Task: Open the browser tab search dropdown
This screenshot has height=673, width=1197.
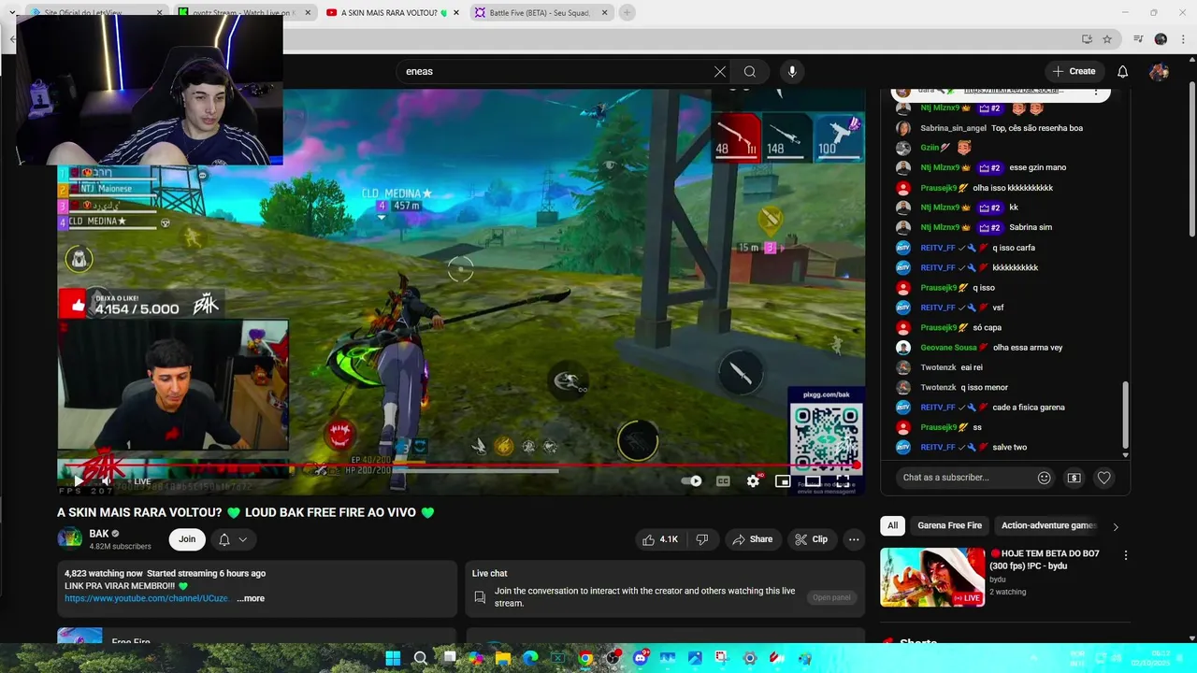Action: pyautogui.click(x=12, y=13)
